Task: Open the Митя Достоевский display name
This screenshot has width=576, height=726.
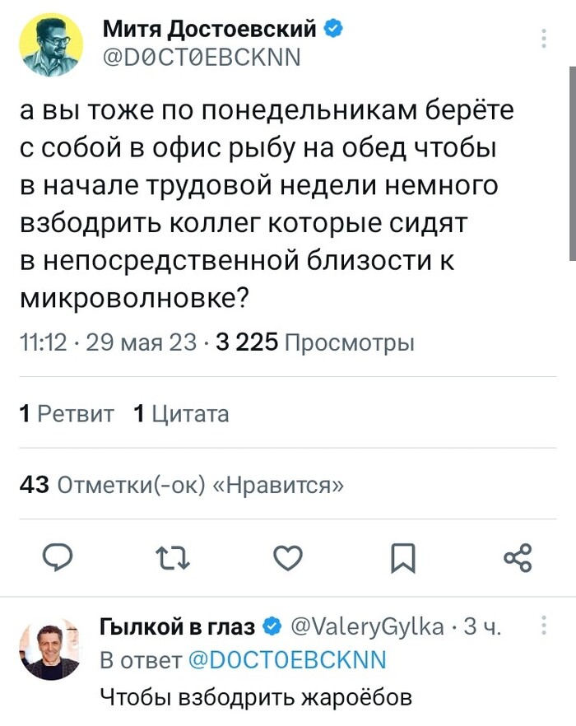Action: pyautogui.click(x=210, y=30)
